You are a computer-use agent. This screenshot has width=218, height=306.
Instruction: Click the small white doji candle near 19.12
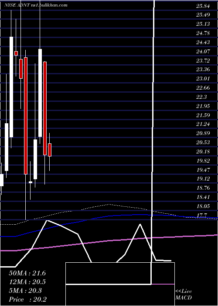click(x=31, y=182)
